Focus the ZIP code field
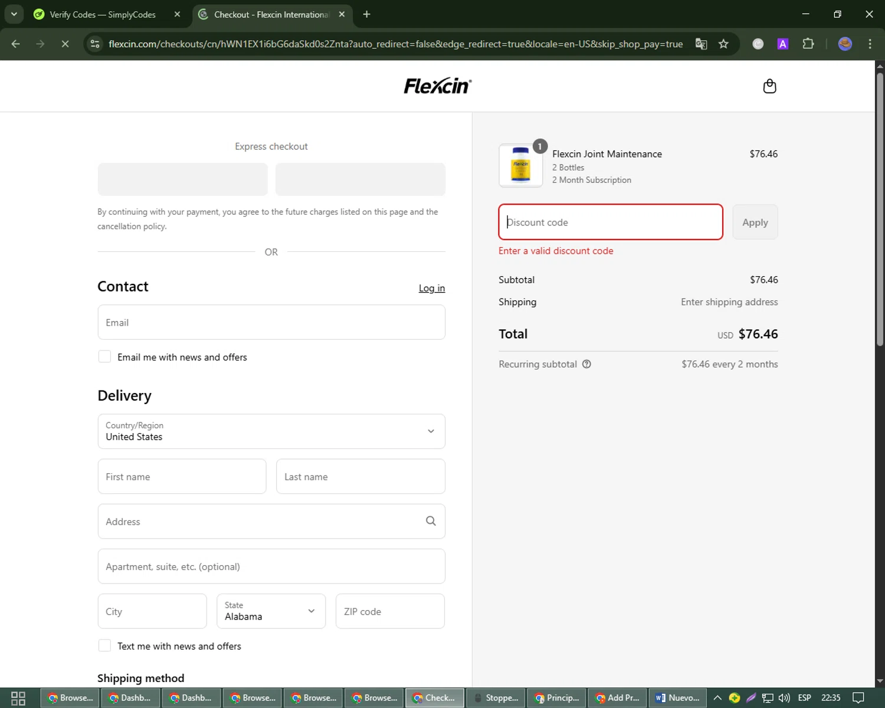885x708 pixels. pyautogui.click(x=390, y=611)
